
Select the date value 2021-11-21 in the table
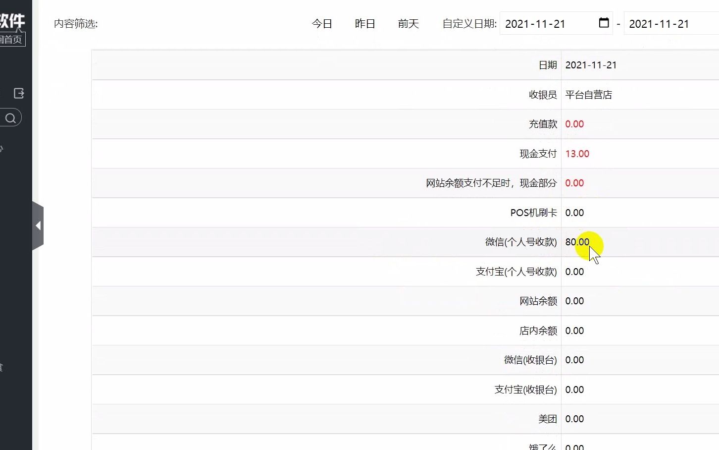[591, 65]
